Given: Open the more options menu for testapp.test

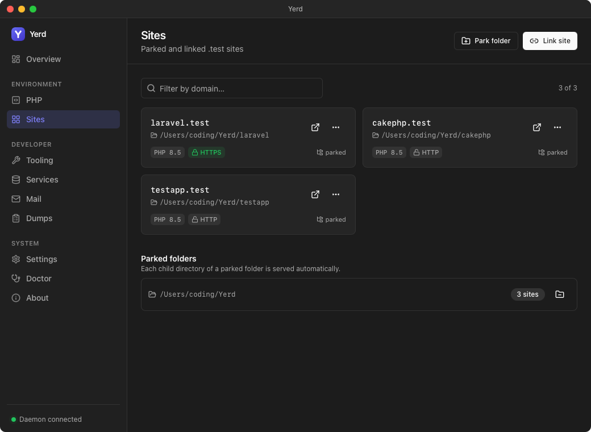Looking at the screenshot, I should [x=336, y=194].
